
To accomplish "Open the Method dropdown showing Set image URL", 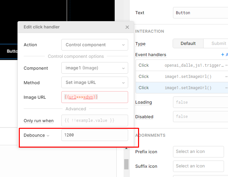I will [95, 83].
